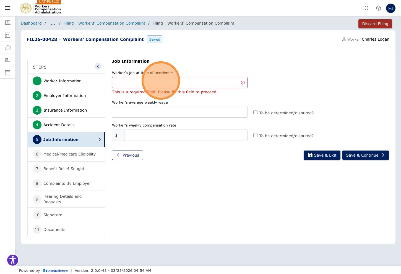The height and width of the screenshot is (274, 401).
Task: Click Save & Exit
Action: click(322, 155)
